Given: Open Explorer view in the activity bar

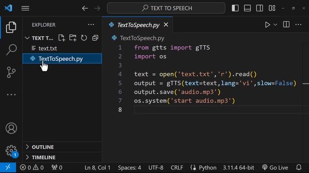Looking at the screenshot, I should (11, 27).
